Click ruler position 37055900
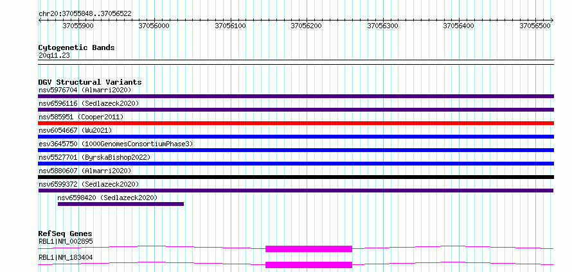 pyautogui.click(x=78, y=26)
